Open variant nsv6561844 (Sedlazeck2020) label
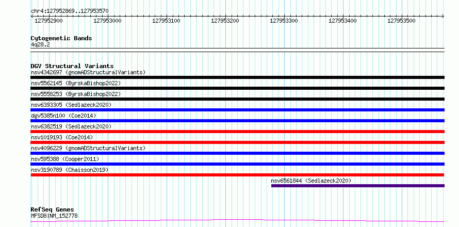The height and width of the screenshot is (227, 459). (x=311, y=181)
